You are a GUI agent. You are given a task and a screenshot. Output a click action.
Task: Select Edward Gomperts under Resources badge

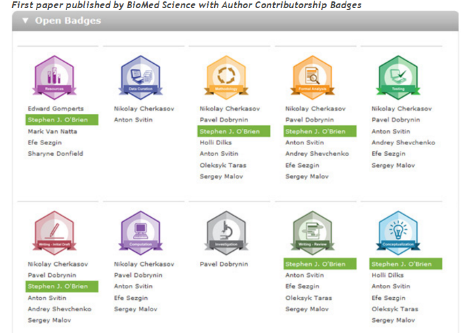56,109
